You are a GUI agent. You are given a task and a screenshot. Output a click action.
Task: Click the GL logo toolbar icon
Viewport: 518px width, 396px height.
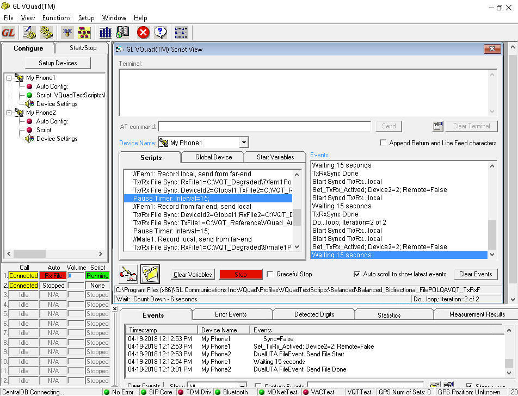tap(8, 33)
